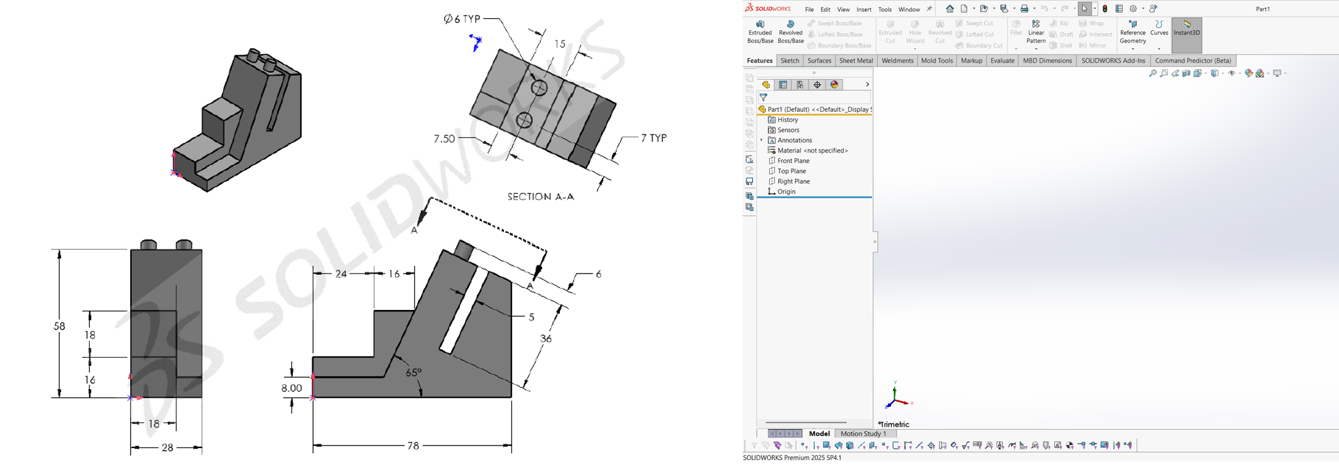
Task: Click the Linear Pattern tool
Action: (1036, 32)
